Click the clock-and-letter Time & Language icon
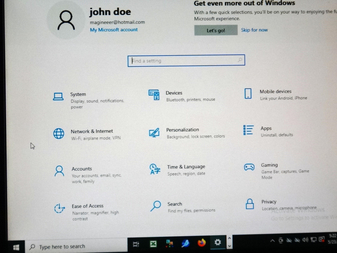The width and height of the screenshot is (337, 253). pyautogui.click(x=155, y=169)
